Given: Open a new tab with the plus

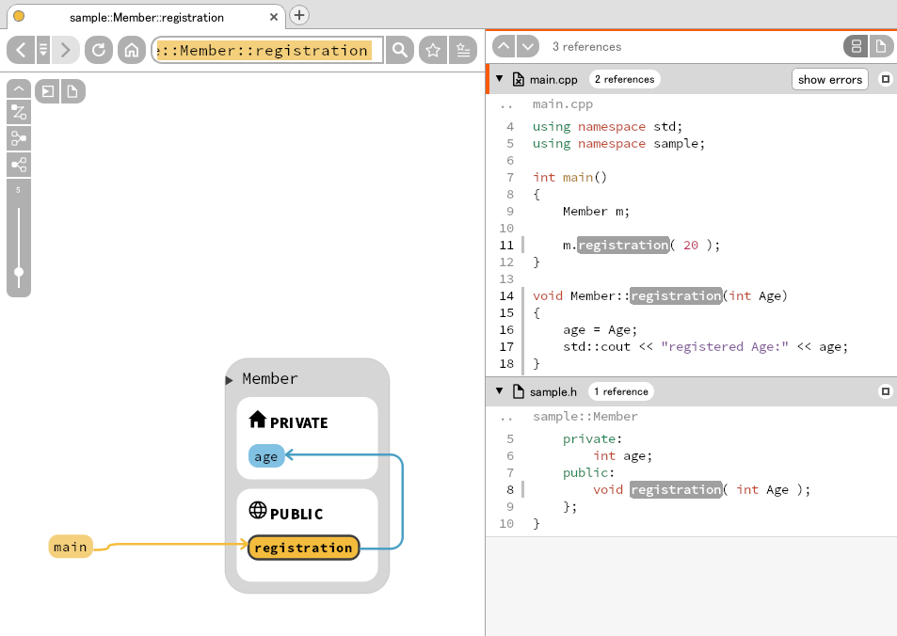Looking at the screenshot, I should (297, 15).
